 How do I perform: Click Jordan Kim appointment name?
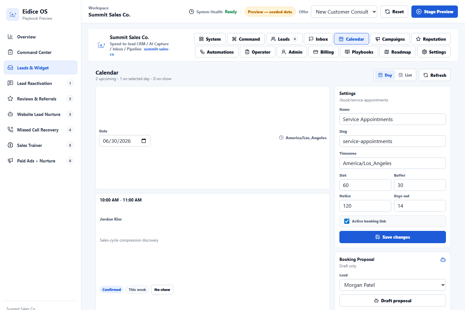point(111,219)
